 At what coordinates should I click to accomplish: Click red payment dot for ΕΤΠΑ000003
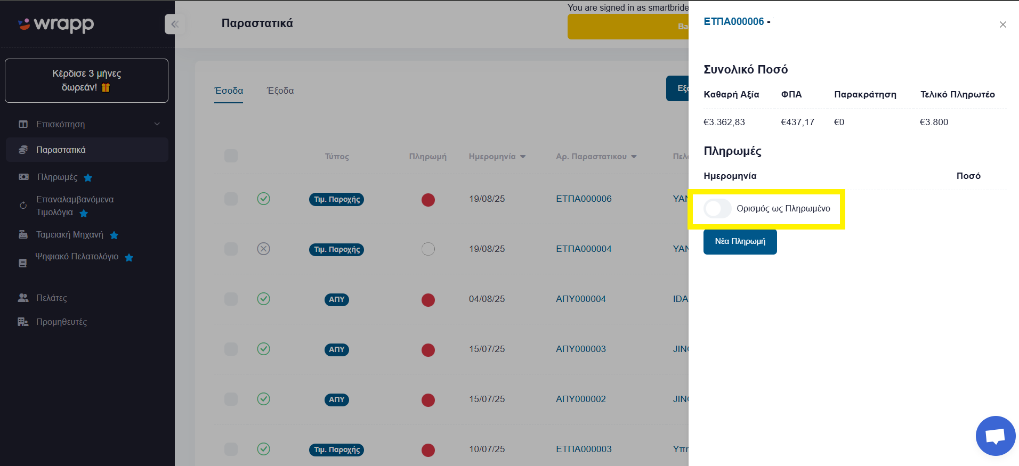click(428, 450)
